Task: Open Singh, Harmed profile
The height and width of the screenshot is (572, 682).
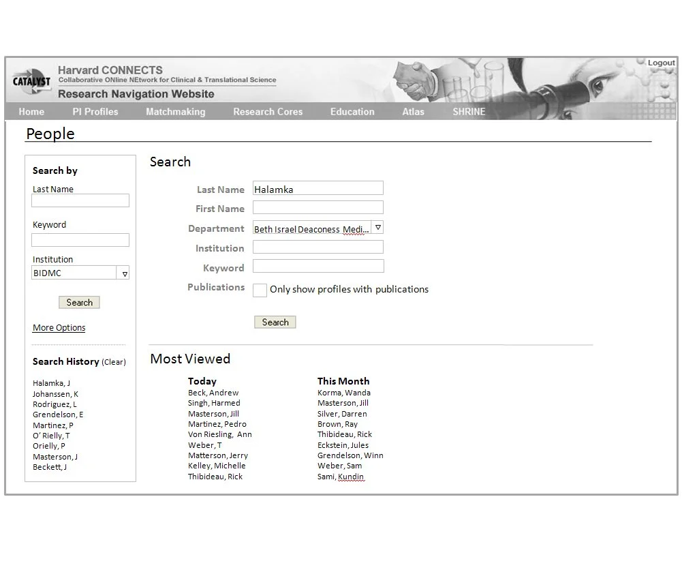Action: 214,403
